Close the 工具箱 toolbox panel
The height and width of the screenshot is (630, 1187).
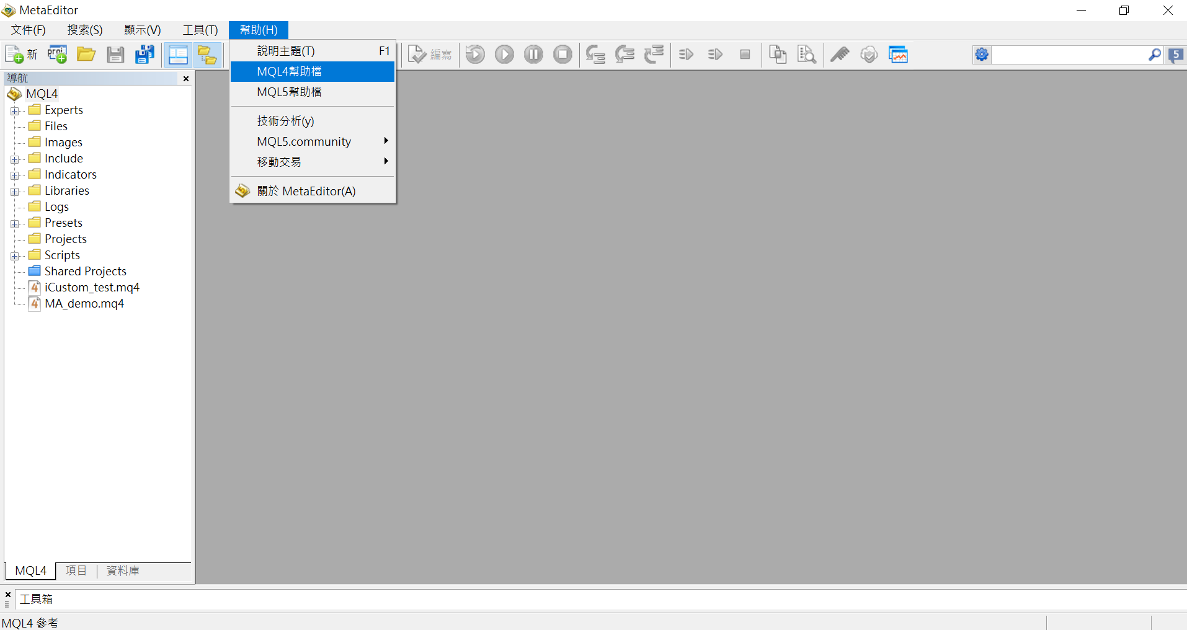click(x=7, y=594)
